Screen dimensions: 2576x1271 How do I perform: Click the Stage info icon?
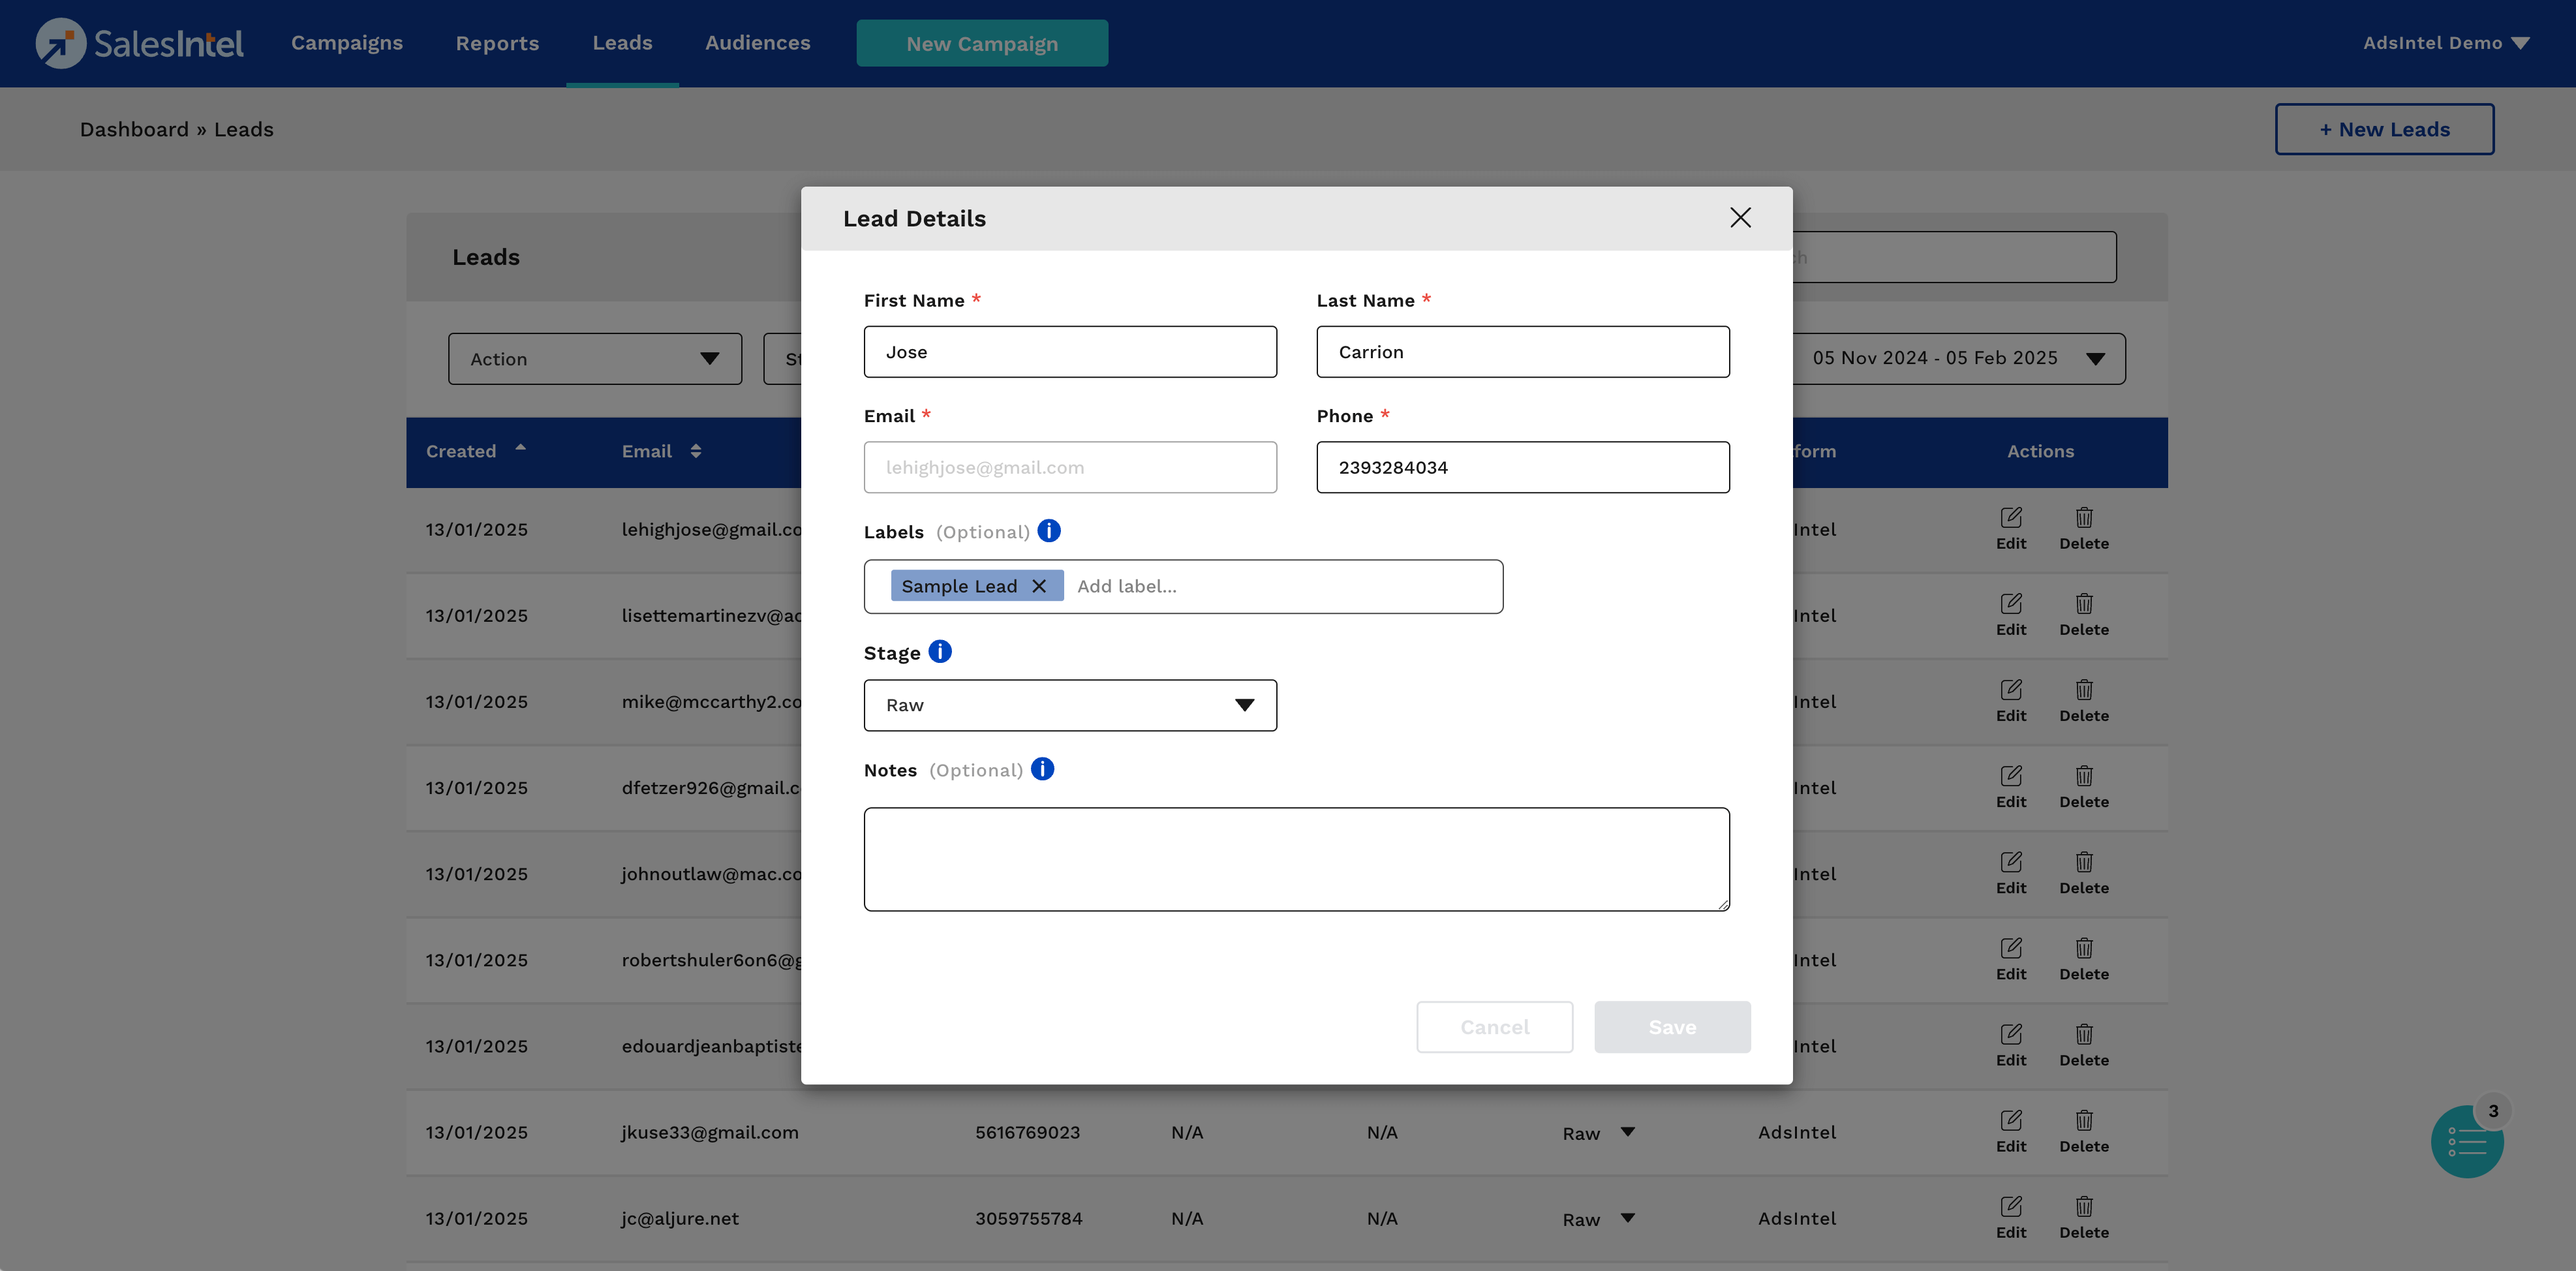[x=939, y=652]
